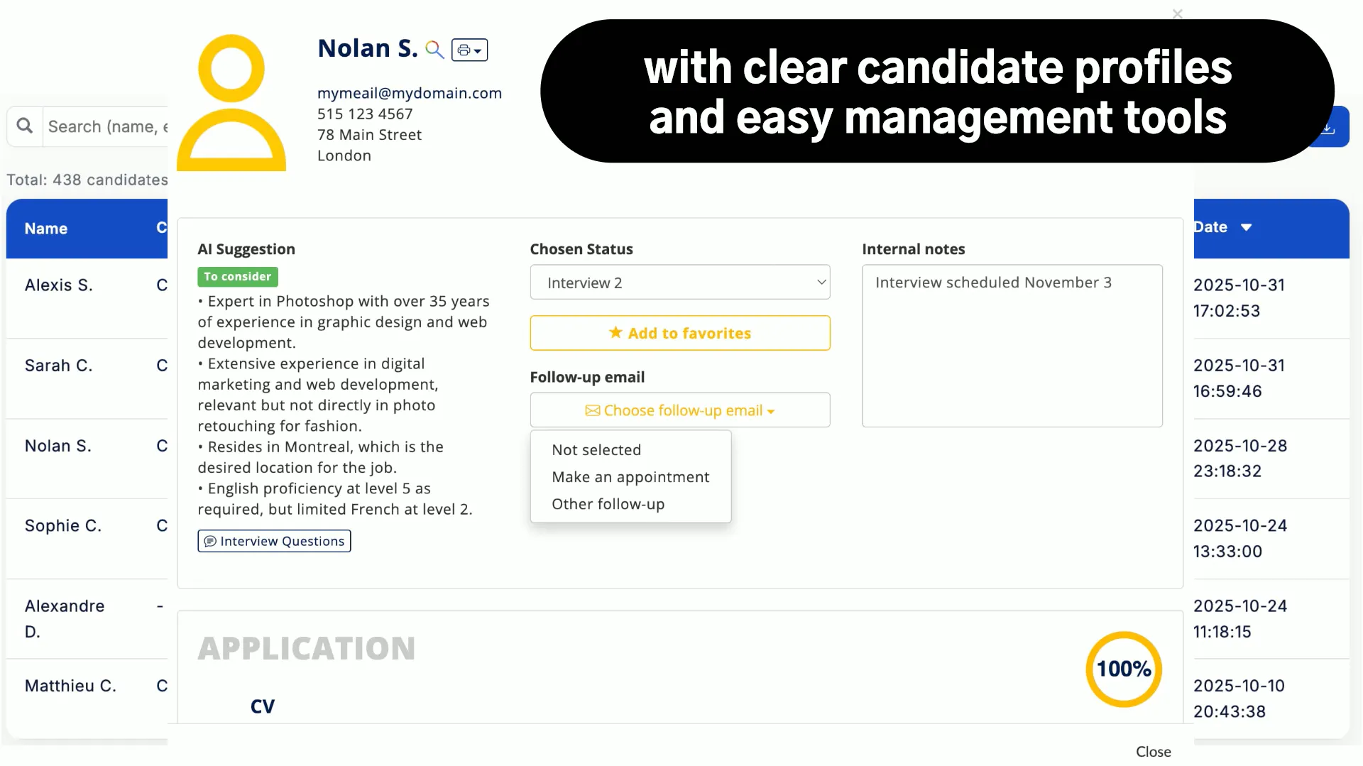Click the email address mymeail@mydomain.com
The height and width of the screenshot is (766, 1363).
pyautogui.click(x=409, y=93)
